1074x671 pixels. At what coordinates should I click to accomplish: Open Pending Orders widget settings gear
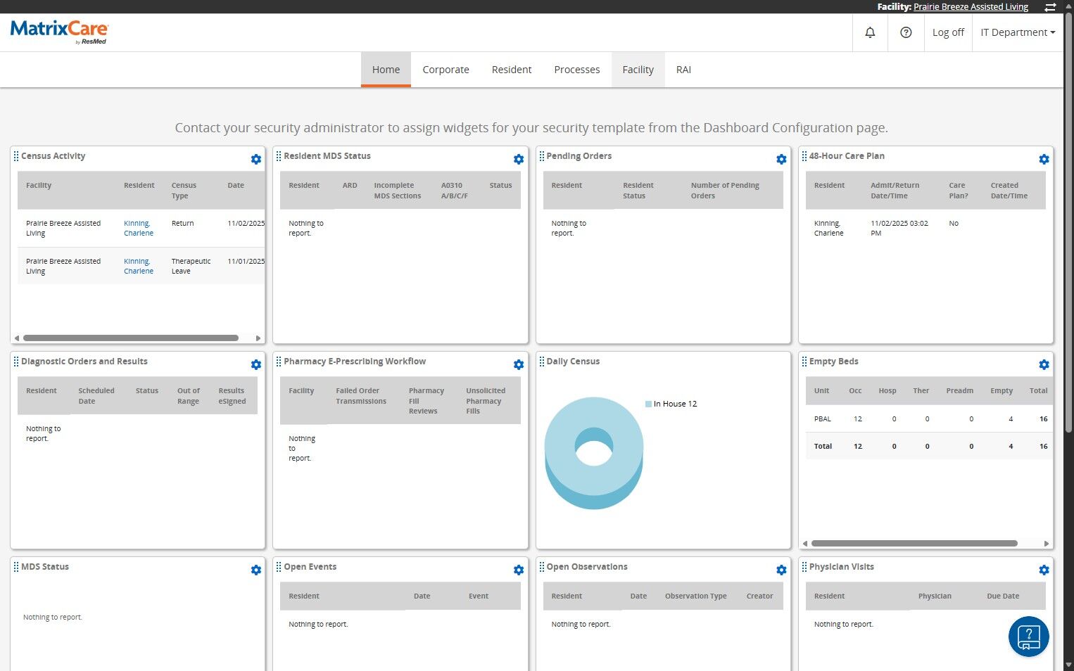781,159
